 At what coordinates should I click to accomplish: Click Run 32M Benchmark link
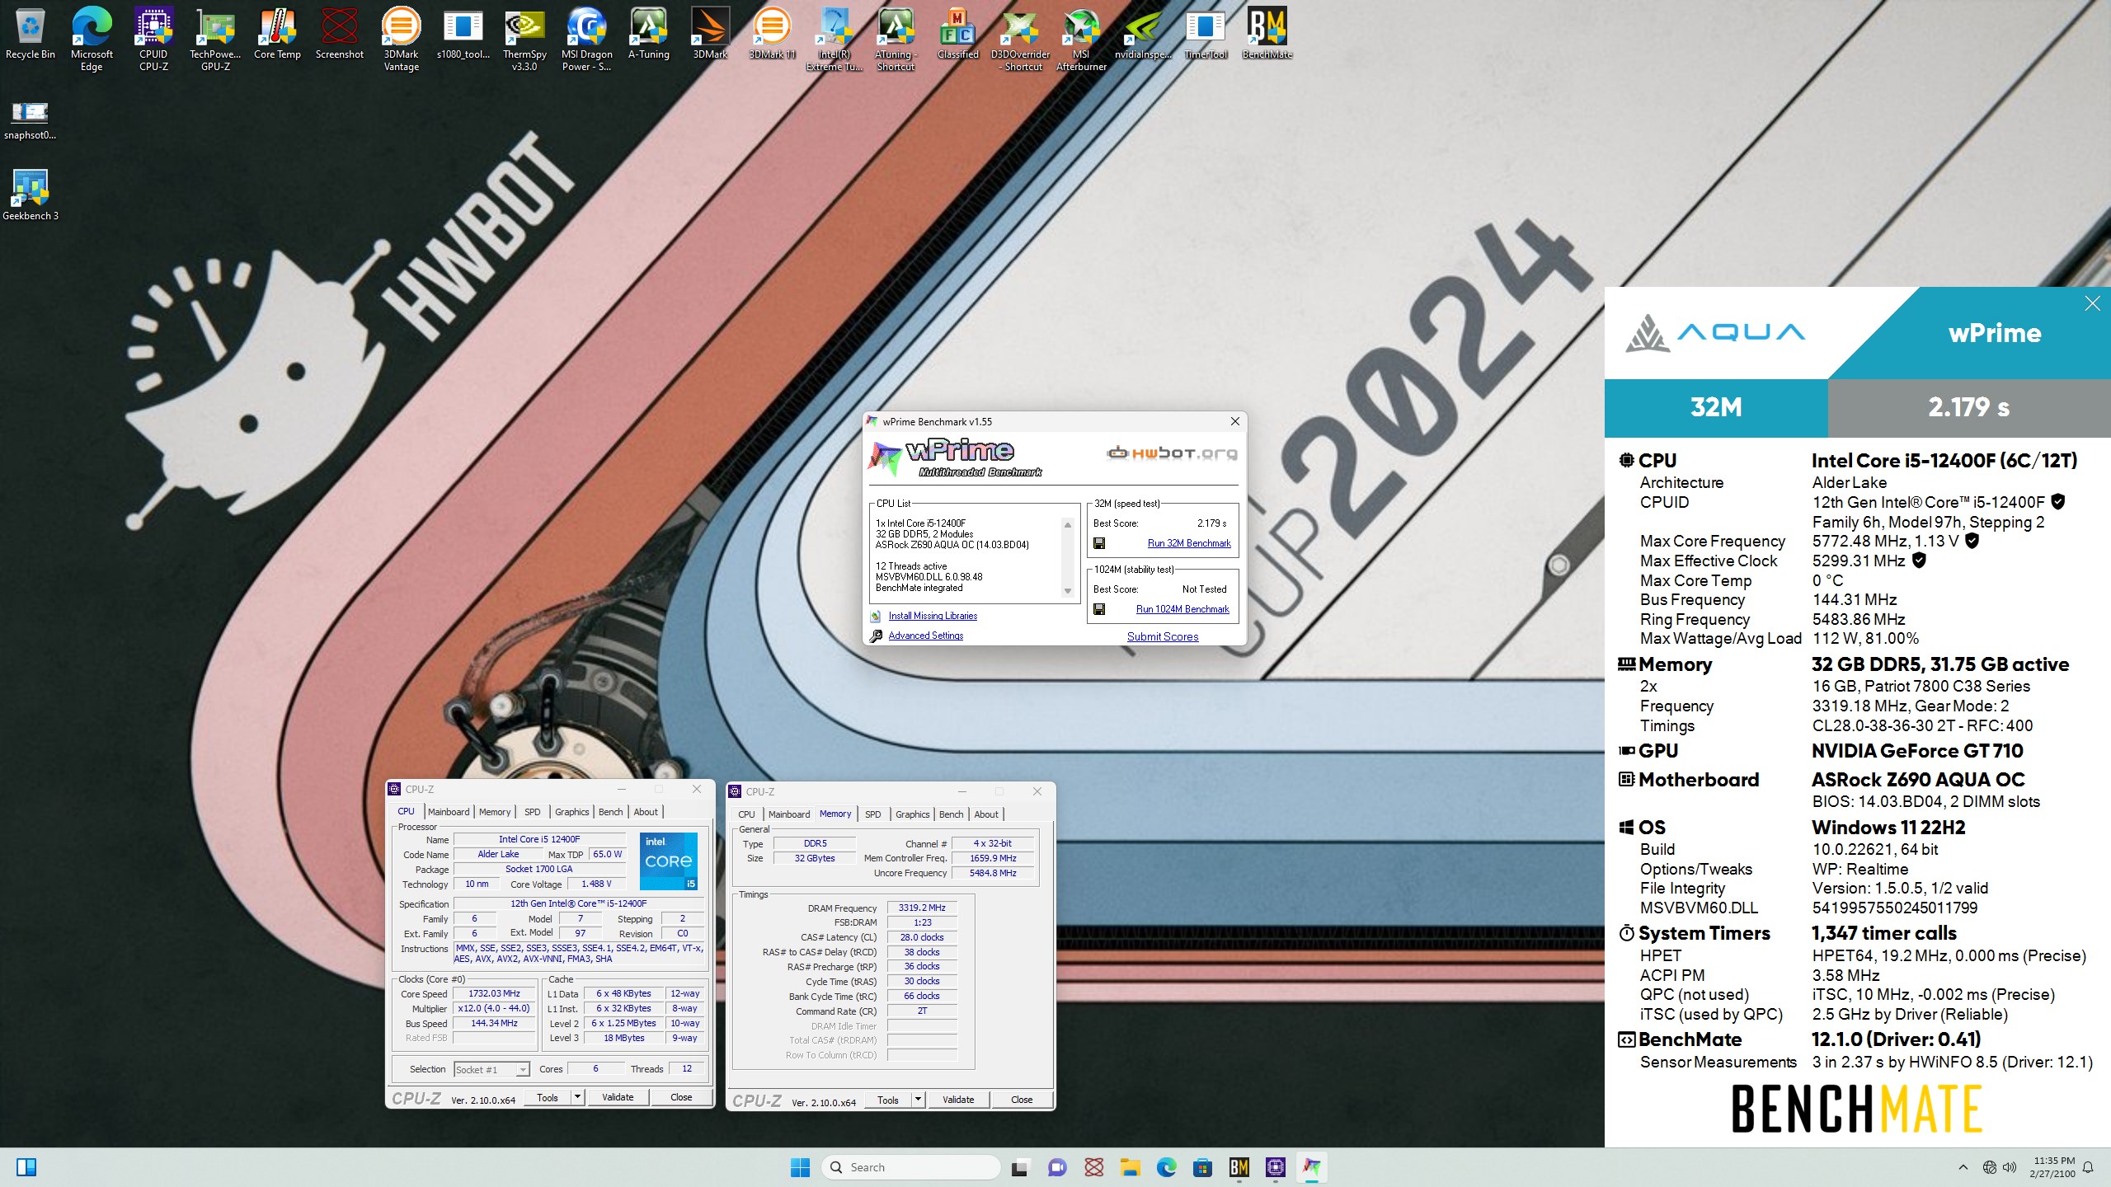[1189, 543]
